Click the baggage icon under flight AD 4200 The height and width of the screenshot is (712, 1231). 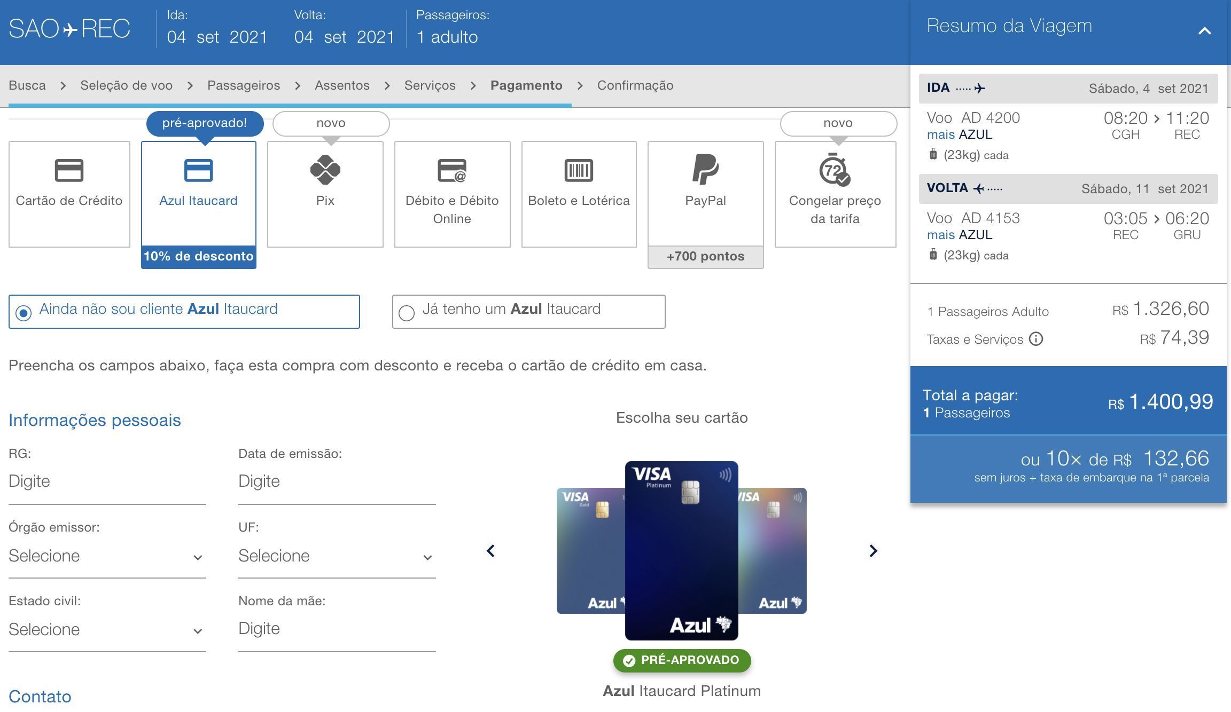pos(933,154)
